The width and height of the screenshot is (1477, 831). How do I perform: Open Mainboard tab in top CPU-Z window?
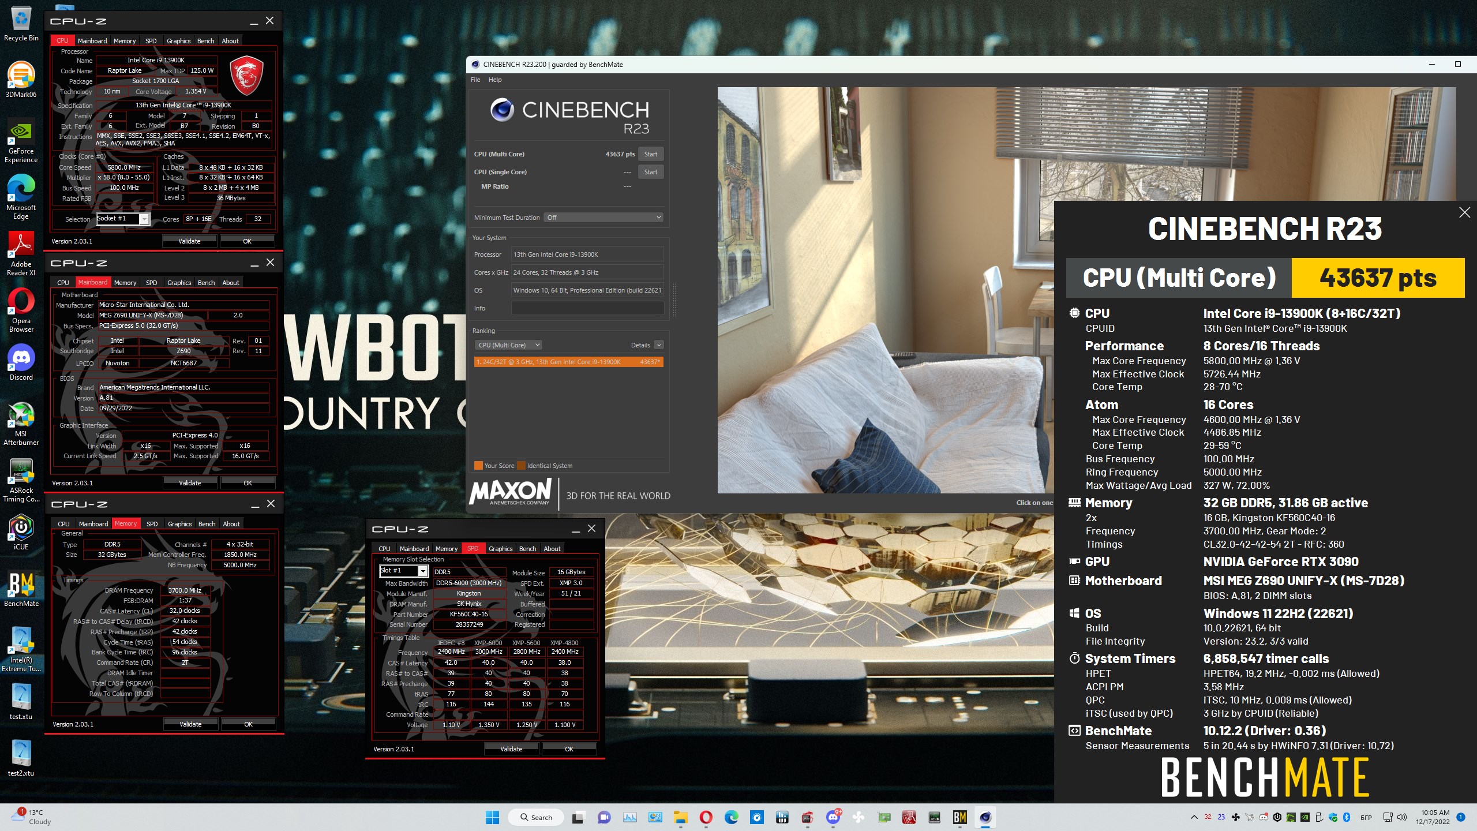pos(92,41)
